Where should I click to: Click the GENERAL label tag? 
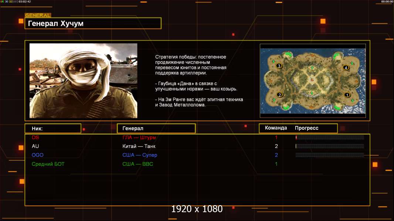click(x=38, y=15)
